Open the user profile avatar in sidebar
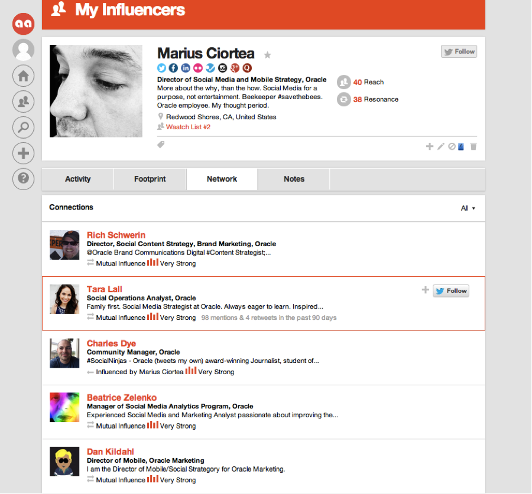Viewport: 532px width, 494px height. (x=23, y=50)
